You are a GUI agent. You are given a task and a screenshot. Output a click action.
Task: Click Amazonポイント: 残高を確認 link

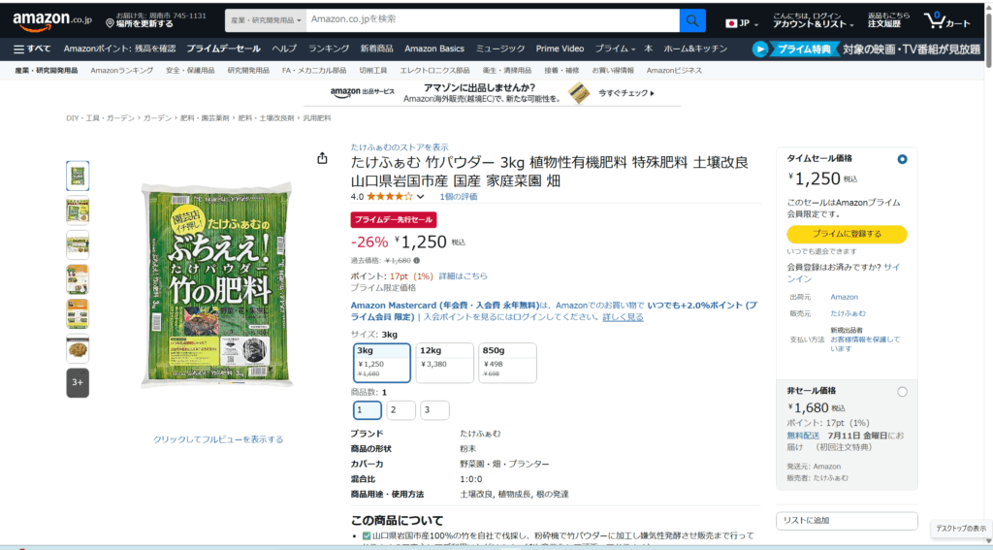coord(119,49)
